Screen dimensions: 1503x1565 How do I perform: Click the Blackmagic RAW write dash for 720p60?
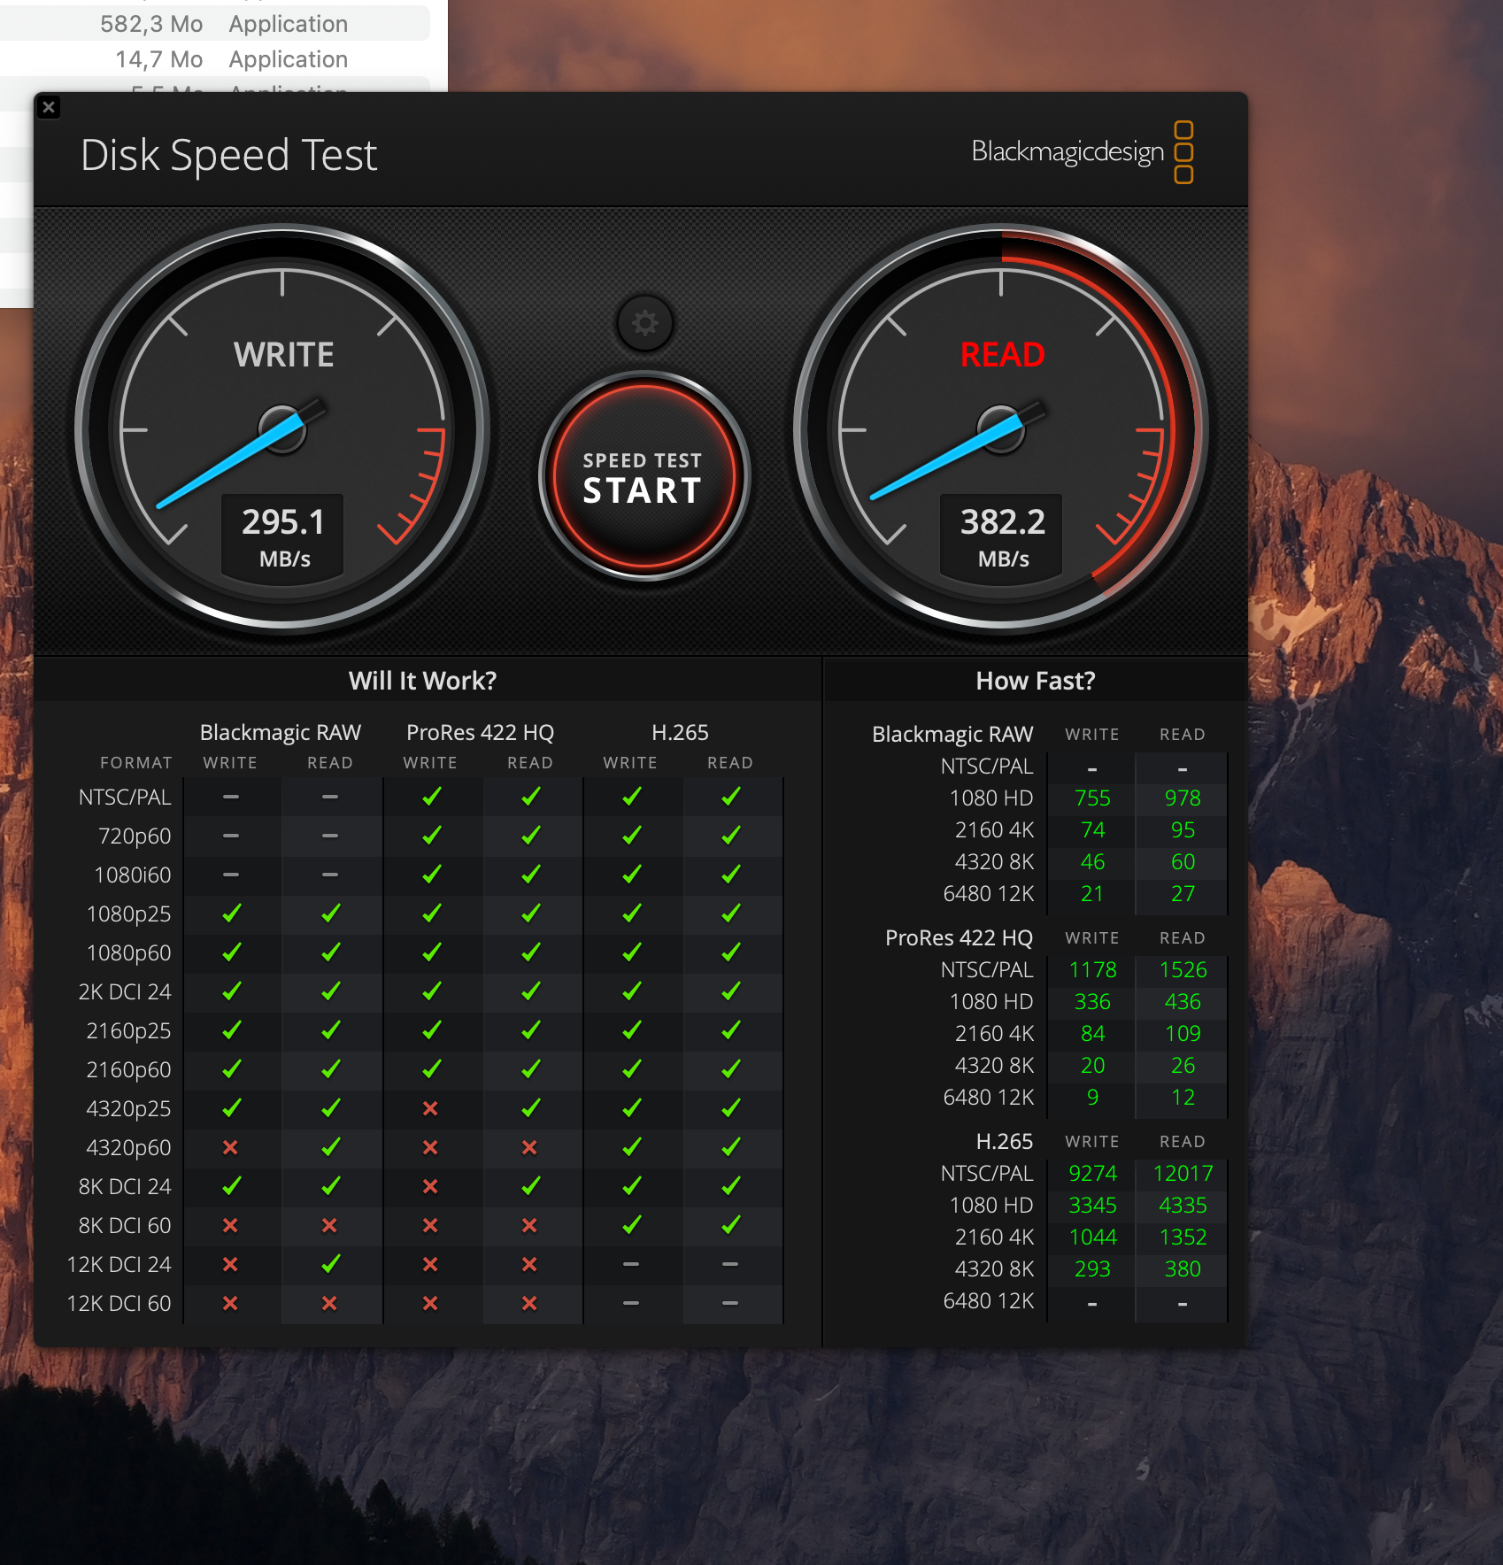231,836
